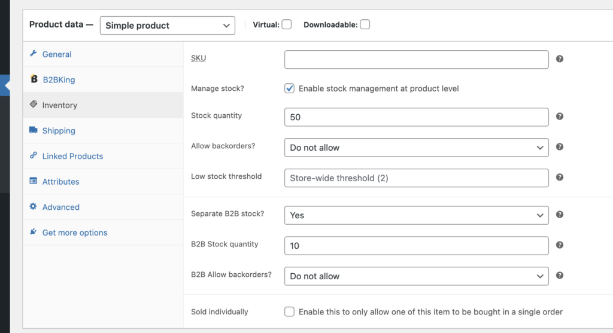Tick the Virtual checkbox
This screenshot has width=613, height=333.
(x=287, y=24)
